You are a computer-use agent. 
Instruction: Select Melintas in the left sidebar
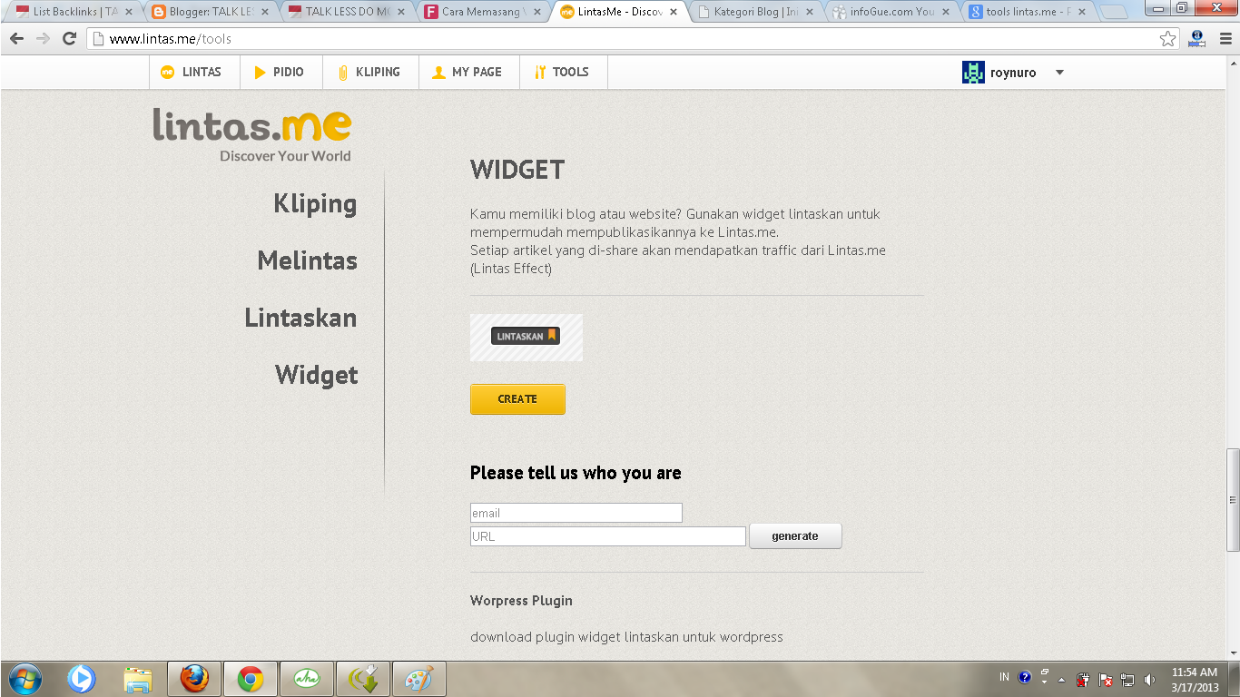pyautogui.click(x=308, y=261)
